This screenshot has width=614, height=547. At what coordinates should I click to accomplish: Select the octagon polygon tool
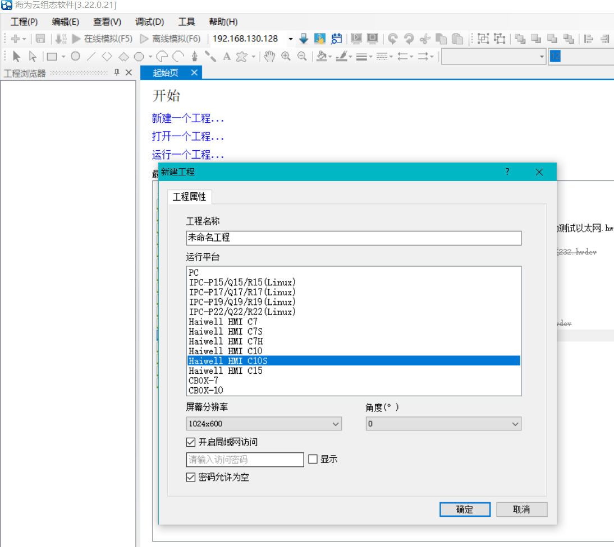139,57
